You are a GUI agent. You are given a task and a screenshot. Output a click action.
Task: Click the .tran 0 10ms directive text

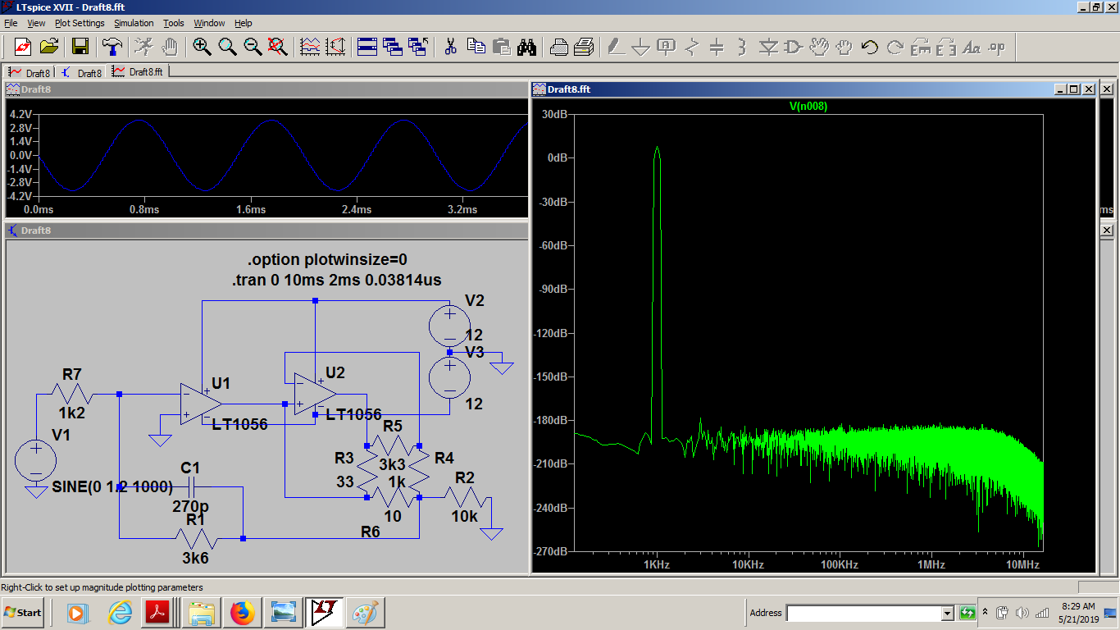coord(337,280)
